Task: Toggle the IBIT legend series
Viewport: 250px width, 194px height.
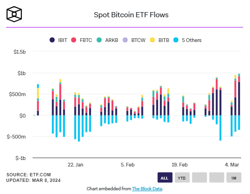Action: (x=58, y=40)
